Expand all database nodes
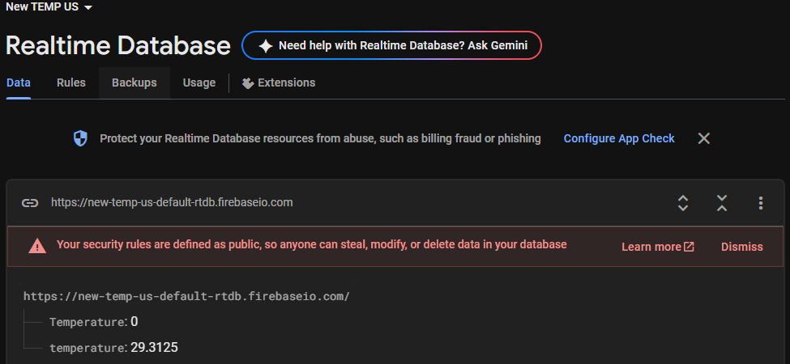The width and height of the screenshot is (790, 364). point(683,203)
